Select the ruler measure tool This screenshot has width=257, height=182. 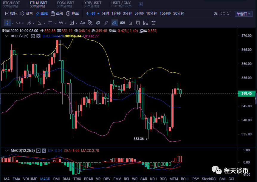(106, 23)
